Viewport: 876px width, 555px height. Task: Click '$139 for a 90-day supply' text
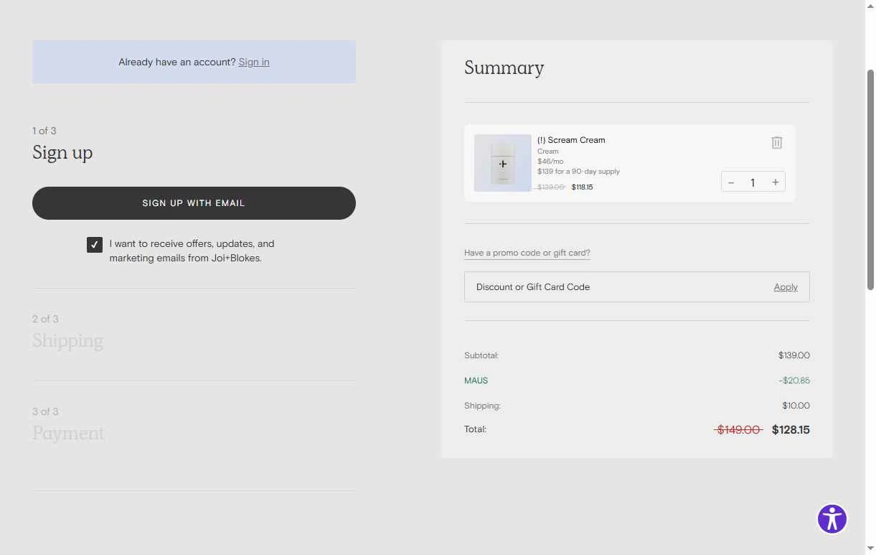click(578, 172)
